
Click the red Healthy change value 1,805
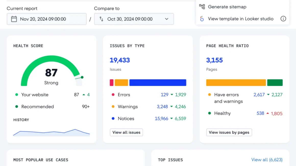[277, 114]
